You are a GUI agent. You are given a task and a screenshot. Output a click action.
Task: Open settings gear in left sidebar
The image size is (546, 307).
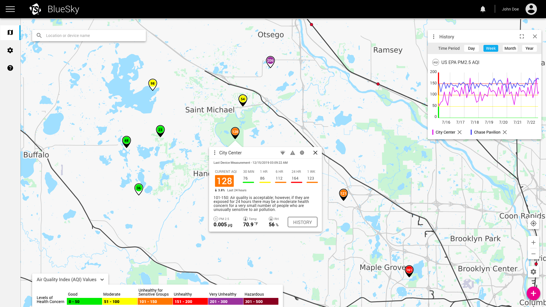[x=10, y=50]
